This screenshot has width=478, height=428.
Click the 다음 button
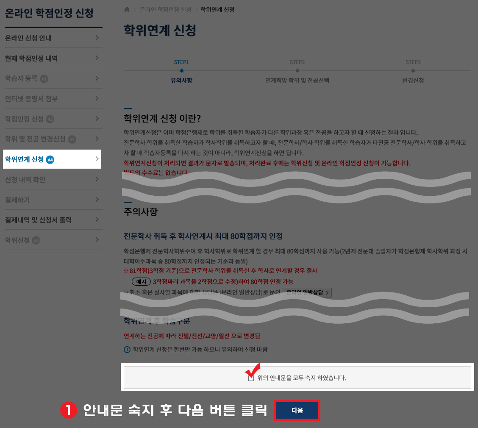(297, 411)
